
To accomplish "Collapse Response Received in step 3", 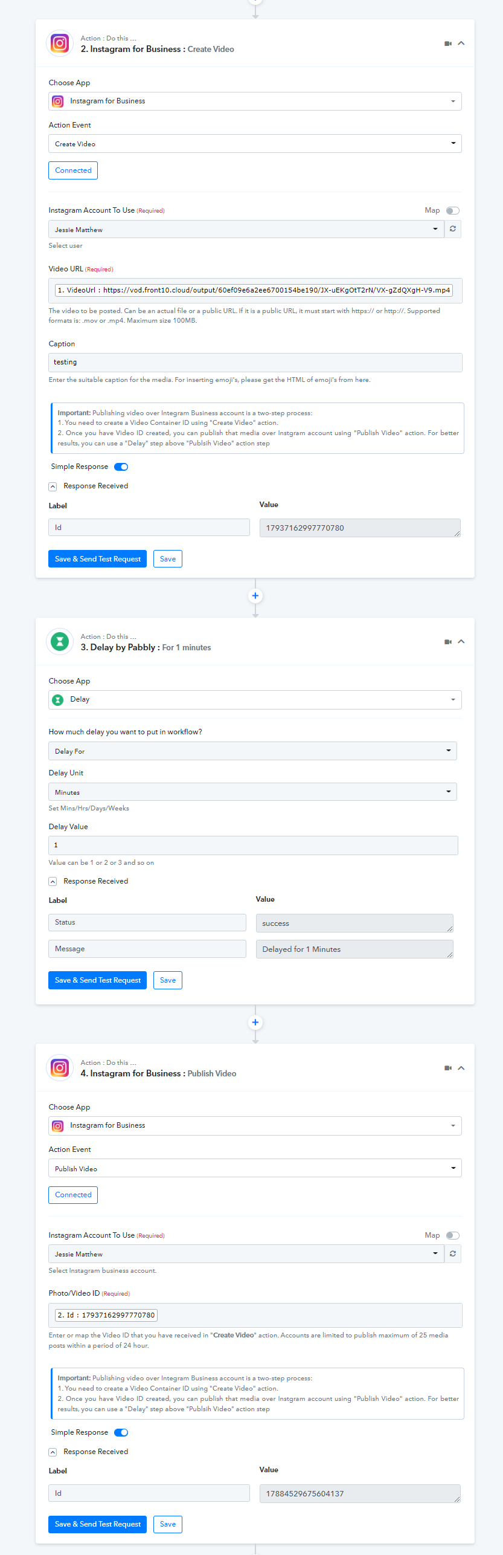I will (53, 882).
